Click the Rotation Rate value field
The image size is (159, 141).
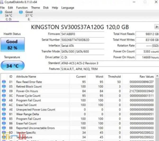147,46
